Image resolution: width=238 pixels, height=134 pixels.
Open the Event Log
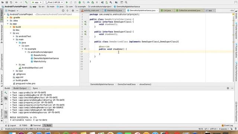click(227, 125)
